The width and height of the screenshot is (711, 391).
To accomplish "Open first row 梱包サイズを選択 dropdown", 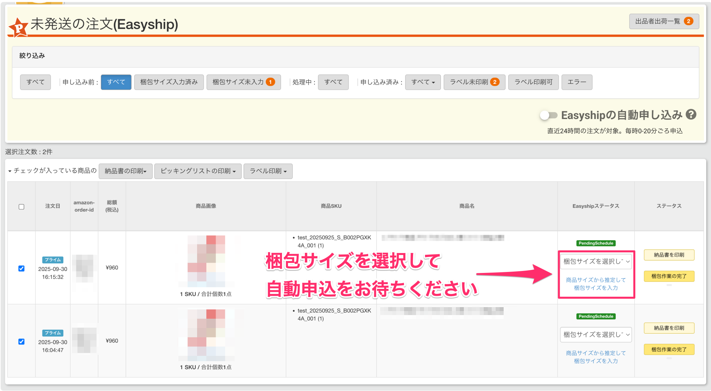I will click(596, 261).
